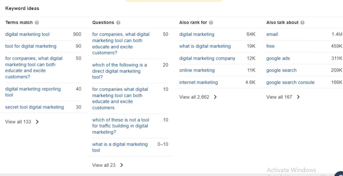This screenshot has height=176, width=343.
Task: Click 'secret tool digital marketing' keyword
Action: click(x=35, y=107)
